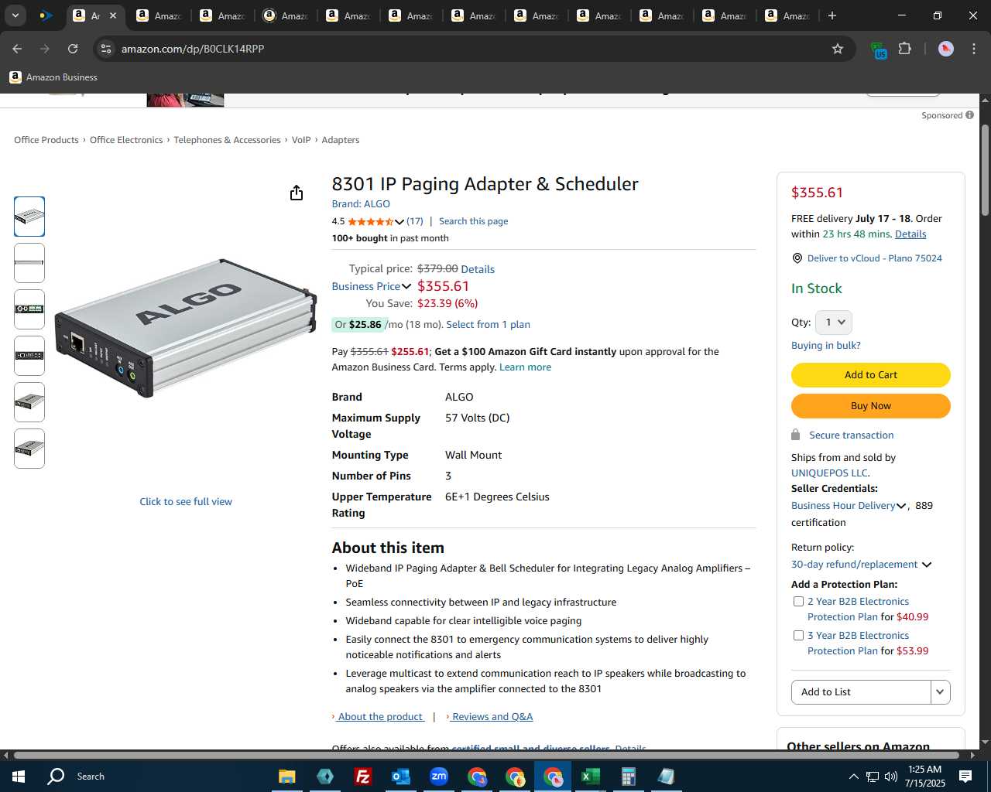This screenshot has width=991, height=792.
Task: Open the Notepad icon in the taskbar
Action: 666,777
